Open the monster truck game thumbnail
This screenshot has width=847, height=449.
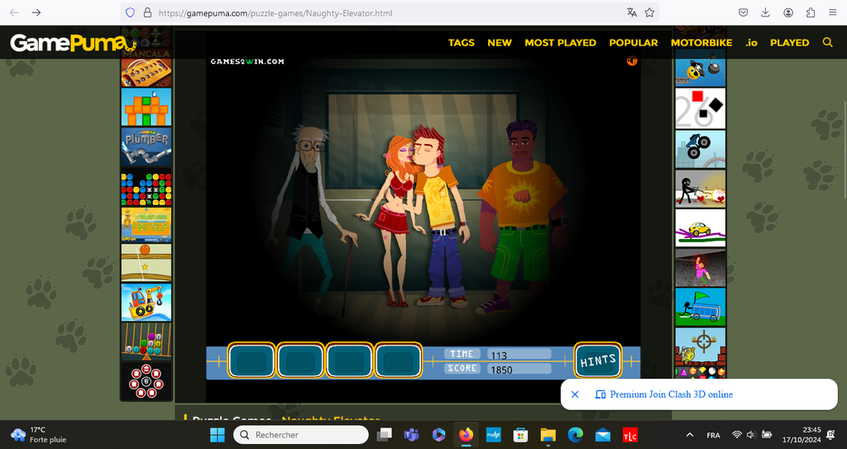point(700,148)
